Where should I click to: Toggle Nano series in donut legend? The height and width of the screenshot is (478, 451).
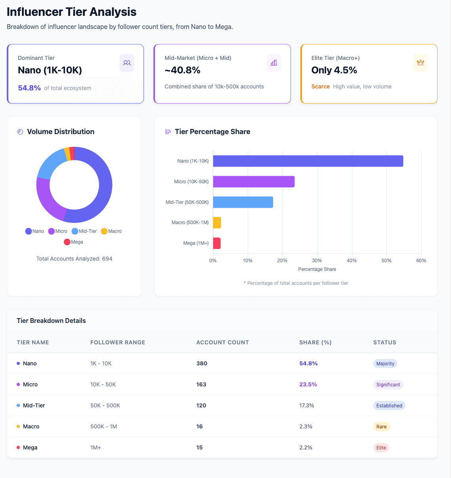[34, 231]
